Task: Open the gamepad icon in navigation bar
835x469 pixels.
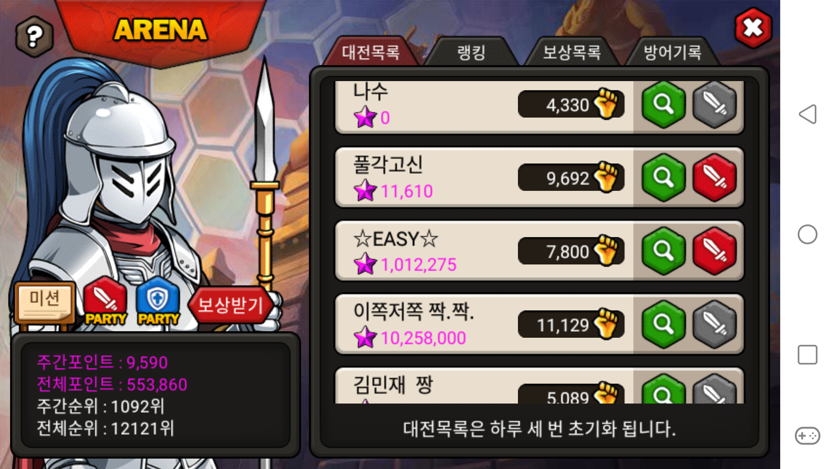Action: 808,435
